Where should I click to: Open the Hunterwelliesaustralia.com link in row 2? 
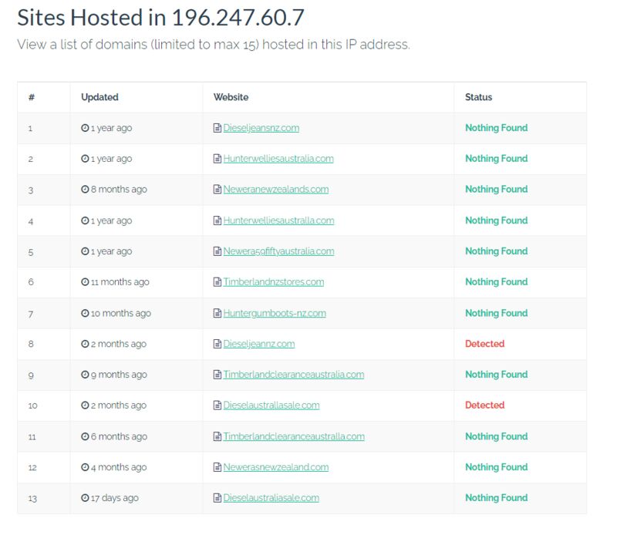(x=278, y=159)
